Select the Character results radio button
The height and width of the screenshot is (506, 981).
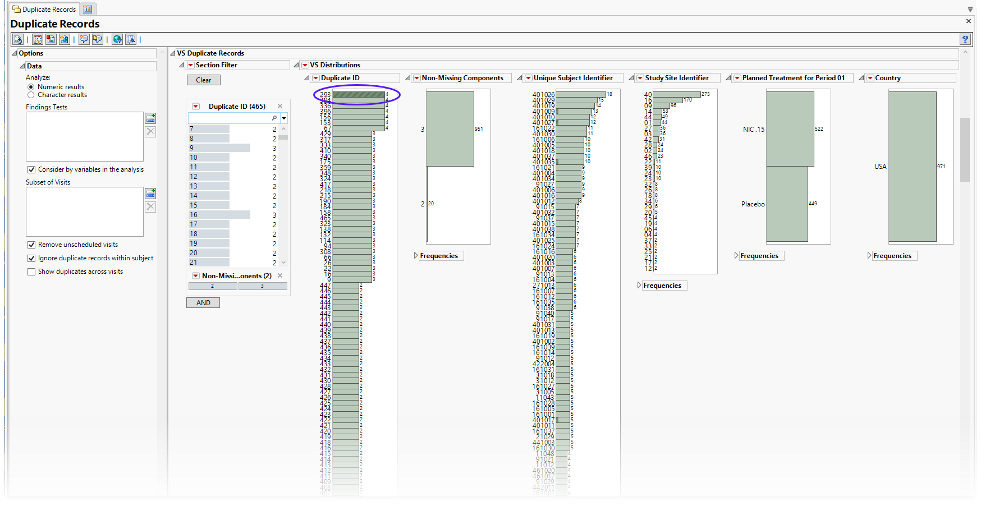pos(31,95)
